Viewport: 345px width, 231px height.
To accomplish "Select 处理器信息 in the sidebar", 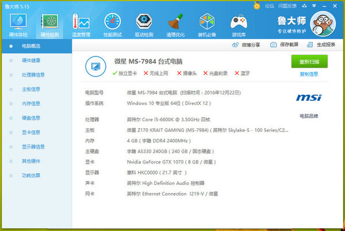I will pyautogui.click(x=33, y=74).
